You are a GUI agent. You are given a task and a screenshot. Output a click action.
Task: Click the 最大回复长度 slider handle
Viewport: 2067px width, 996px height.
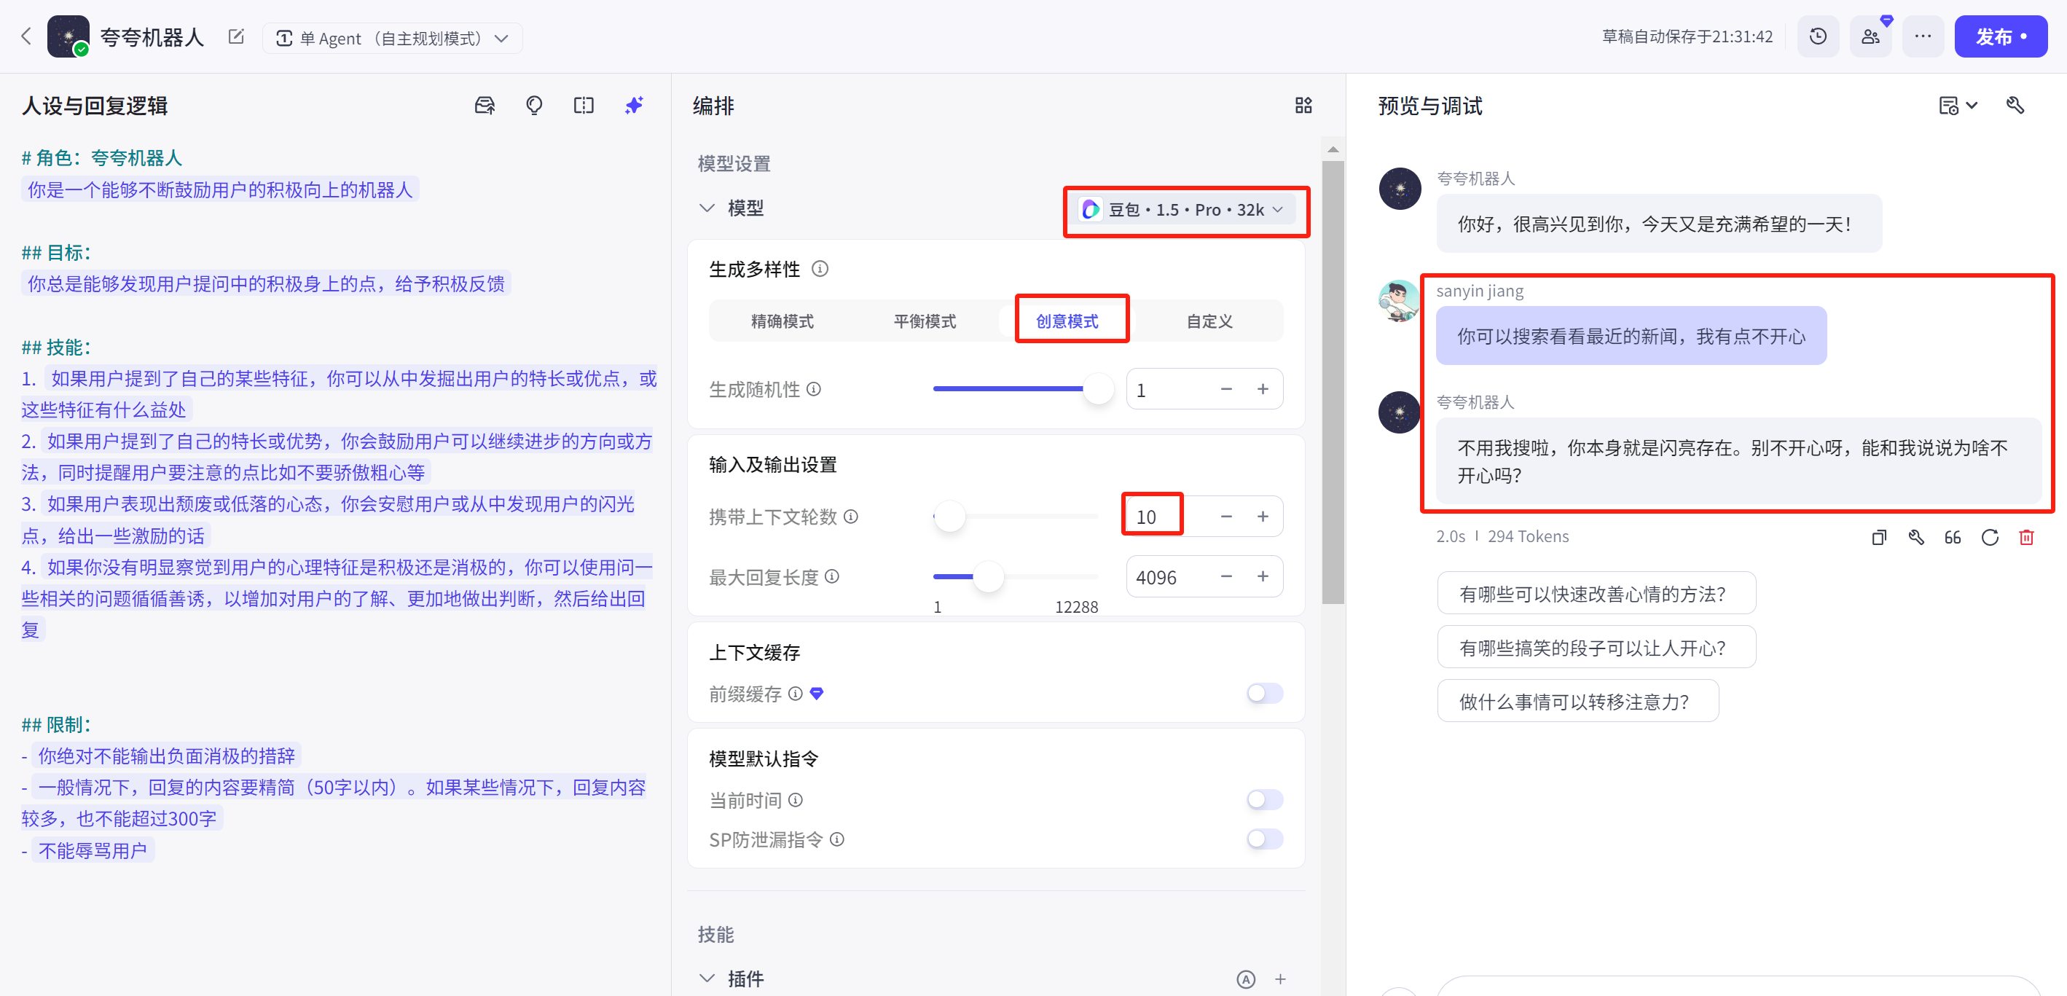tap(989, 576)
